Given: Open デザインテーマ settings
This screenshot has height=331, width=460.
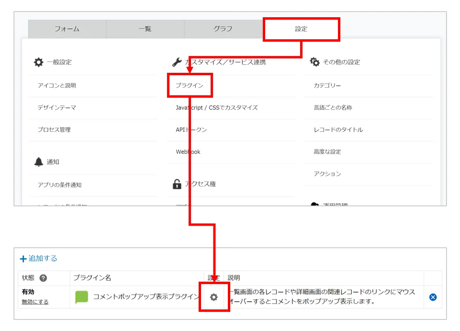Looking at the screenshot, I should click(56, 107).
